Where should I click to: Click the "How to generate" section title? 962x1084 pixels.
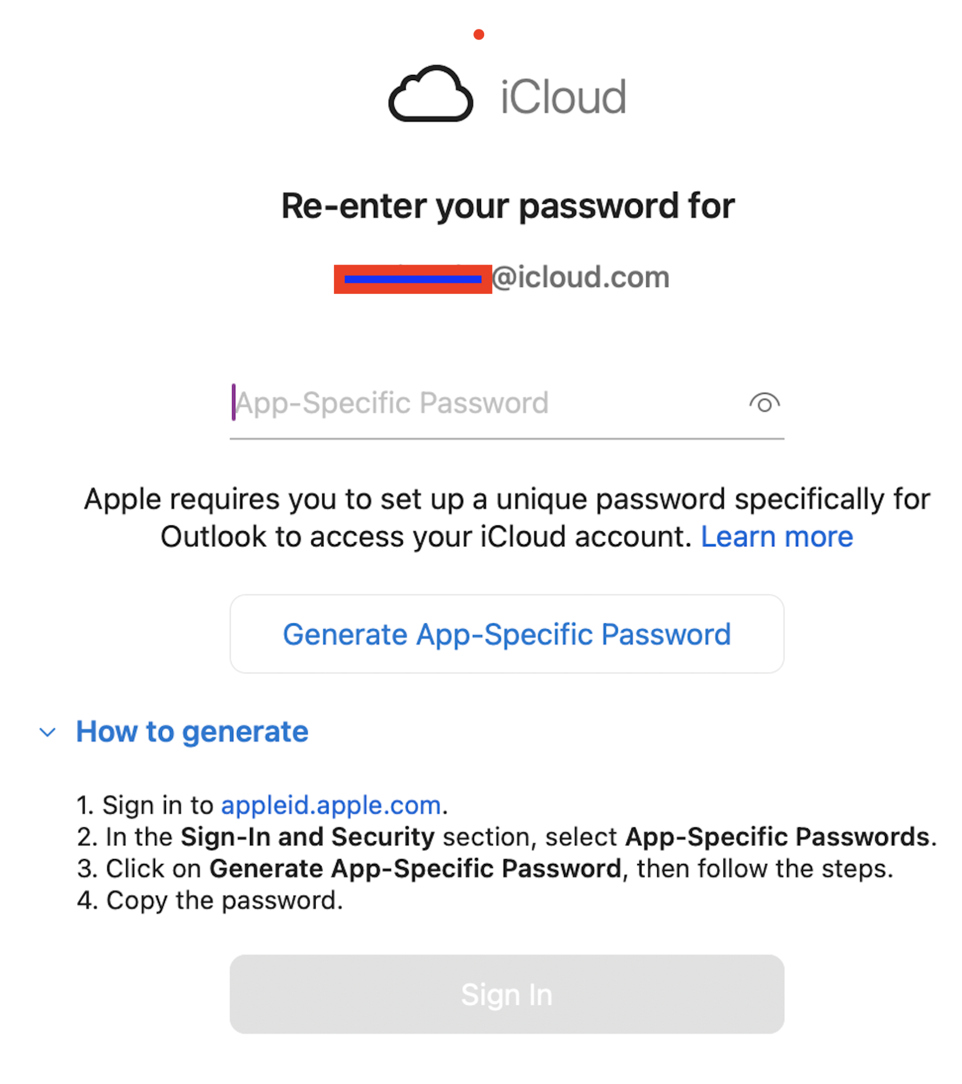click(x=192, y=732)
